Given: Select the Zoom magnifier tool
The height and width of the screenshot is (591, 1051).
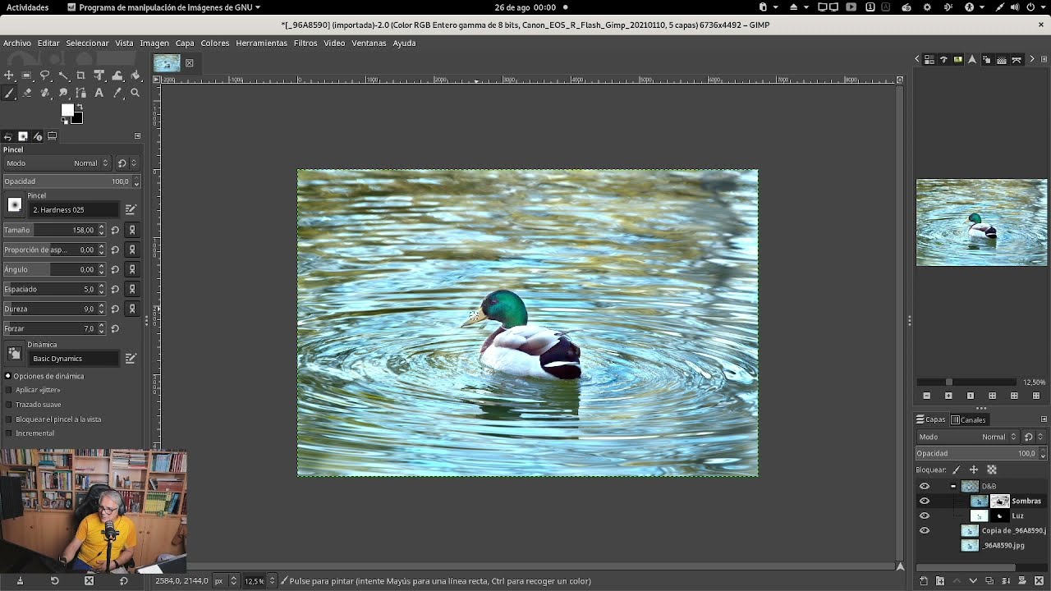Looking at the screenshot, I should coord(135,93).
